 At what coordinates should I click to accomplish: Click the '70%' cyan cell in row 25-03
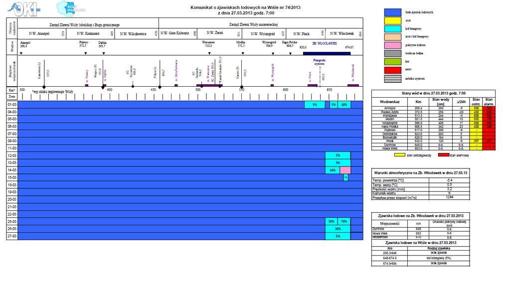click(x=344, y=222)
